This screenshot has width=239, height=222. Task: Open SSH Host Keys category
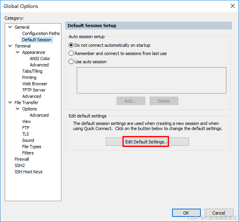click(28, 172)
